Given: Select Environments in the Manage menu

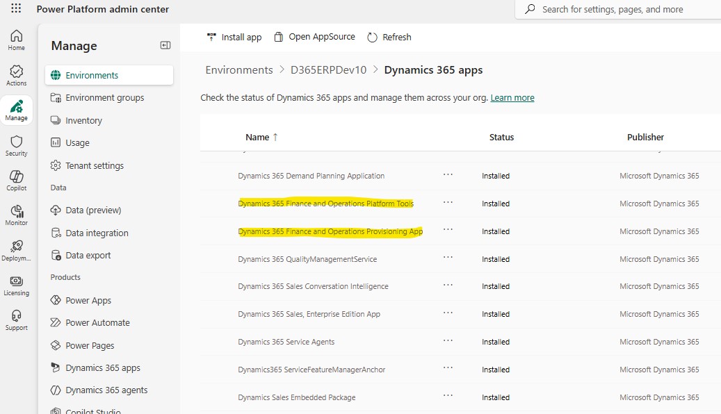Looking at the screenshot, I should 109,75.
